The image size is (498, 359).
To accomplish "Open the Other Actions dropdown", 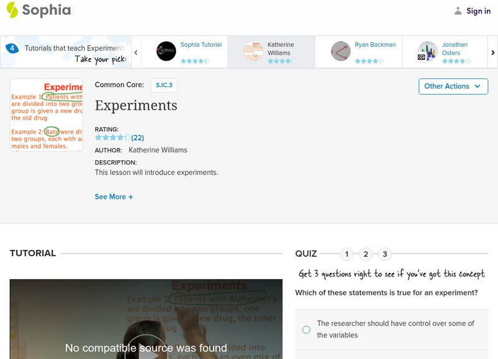I will coord(453,86).
